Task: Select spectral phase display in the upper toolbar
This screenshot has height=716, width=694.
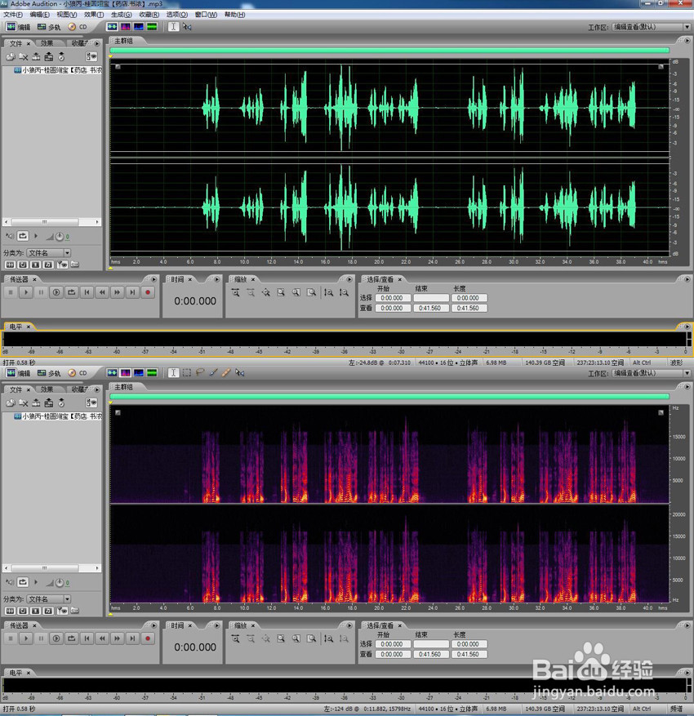Action: point(152,27)
